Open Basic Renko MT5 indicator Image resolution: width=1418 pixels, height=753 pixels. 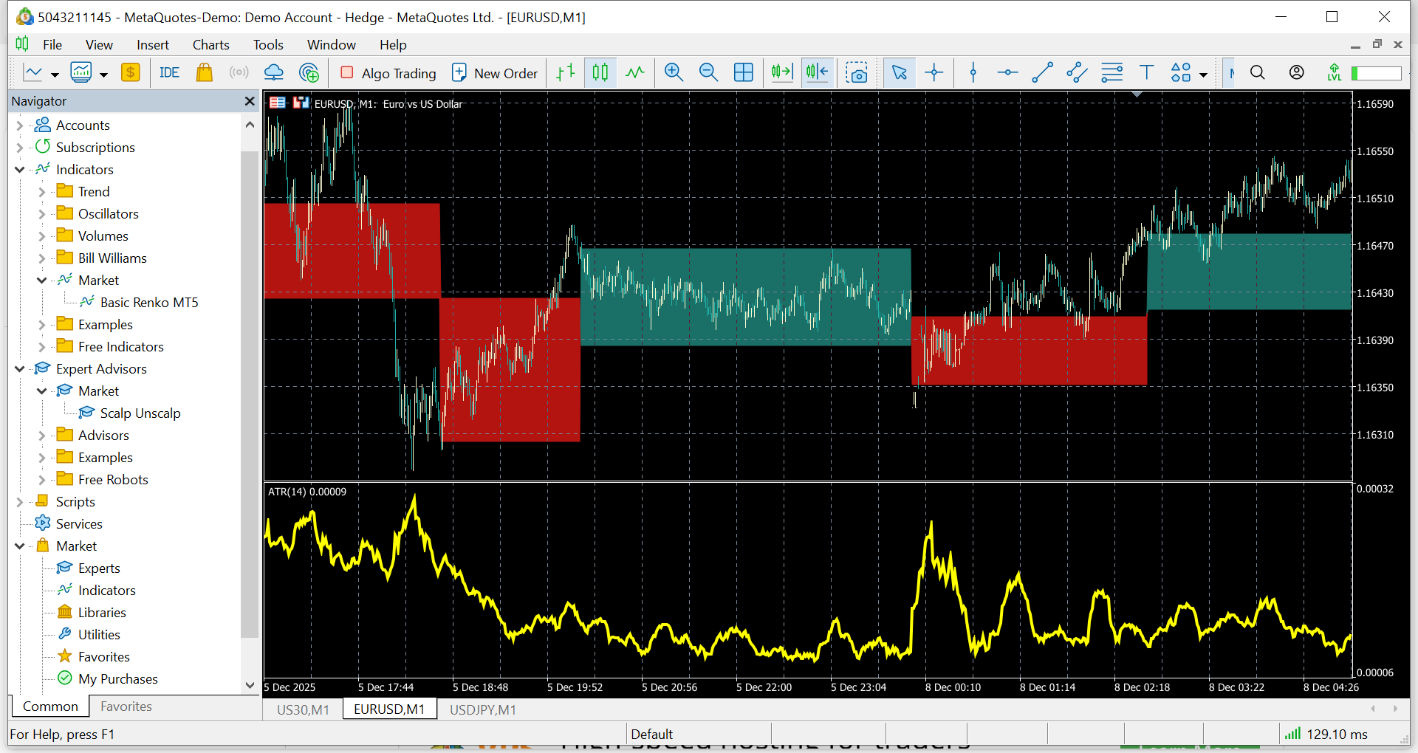pos(148,303)
